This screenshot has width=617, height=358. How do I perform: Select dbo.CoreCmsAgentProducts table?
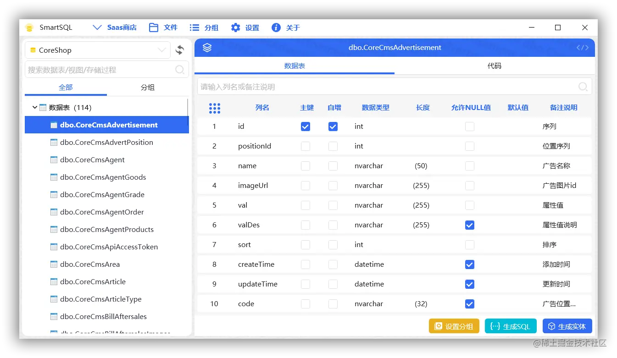coord(106,229)
